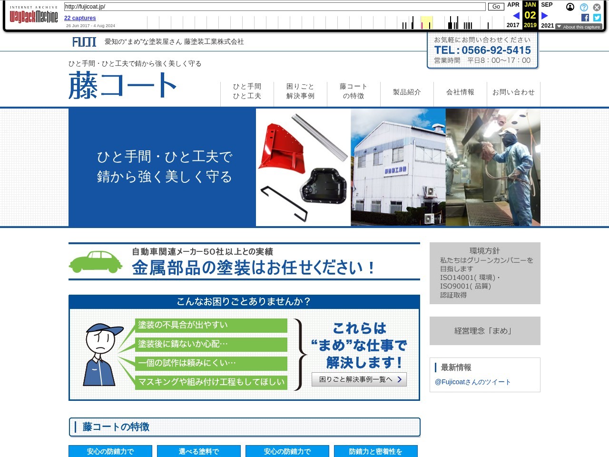Open 製品紹介 menu item
The image size is (609, 457).
pos(407,92)
